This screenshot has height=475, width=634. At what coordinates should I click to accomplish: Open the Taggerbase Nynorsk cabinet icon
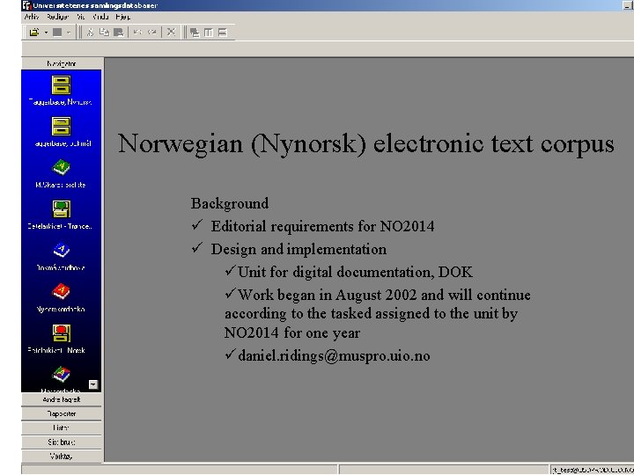[x=61, y=85]
